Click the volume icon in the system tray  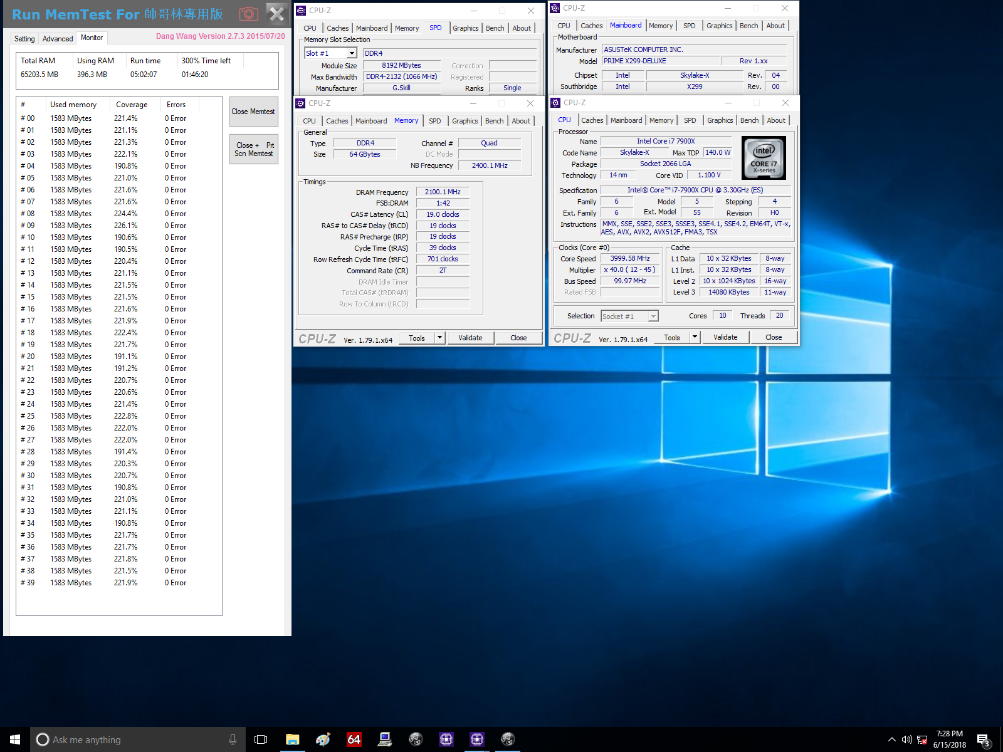click(907, 739)
